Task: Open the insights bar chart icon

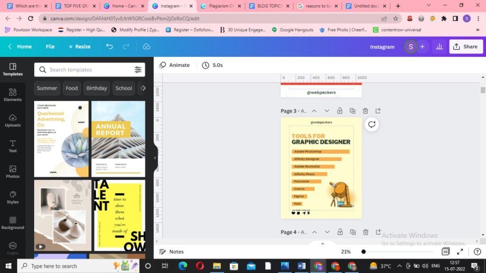Action: point(439,47)
